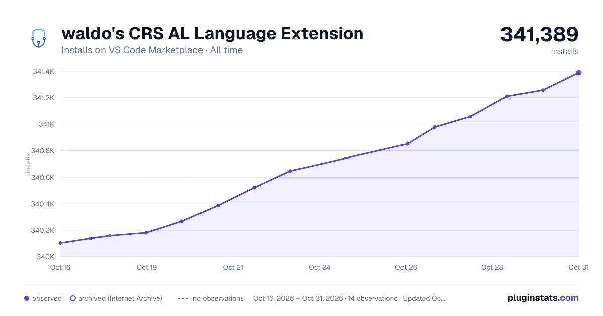Click the title "waldo's CRS AL Language Extension"
The image size is (603, 316).
click(x=212, y=34)
